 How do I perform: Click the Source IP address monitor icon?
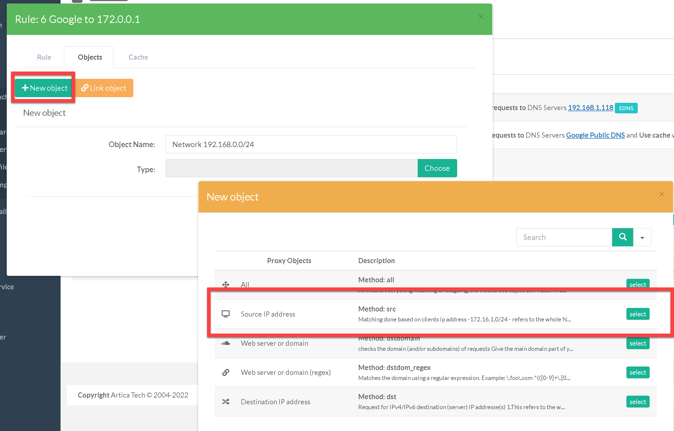(x=225, y=314)
